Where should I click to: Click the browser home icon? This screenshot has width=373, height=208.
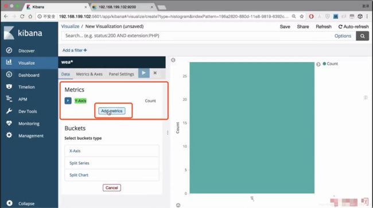[30, 17]
